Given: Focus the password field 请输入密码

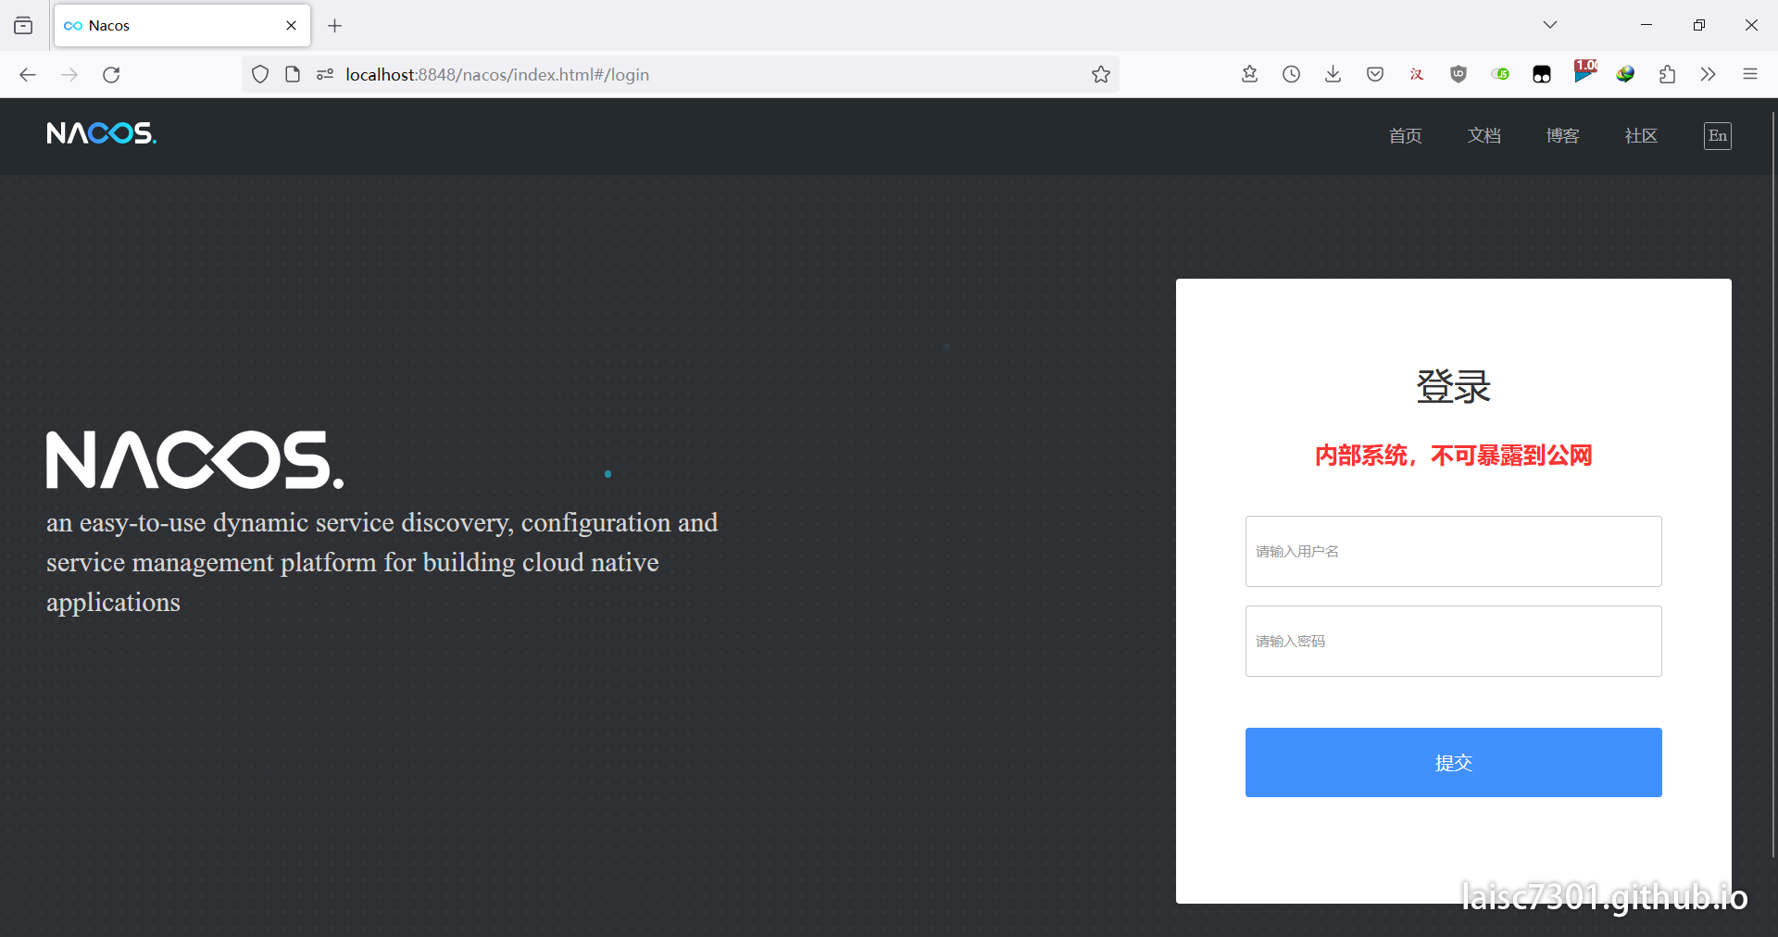Looking at the screenshot, I should [x=1453, y=641].
